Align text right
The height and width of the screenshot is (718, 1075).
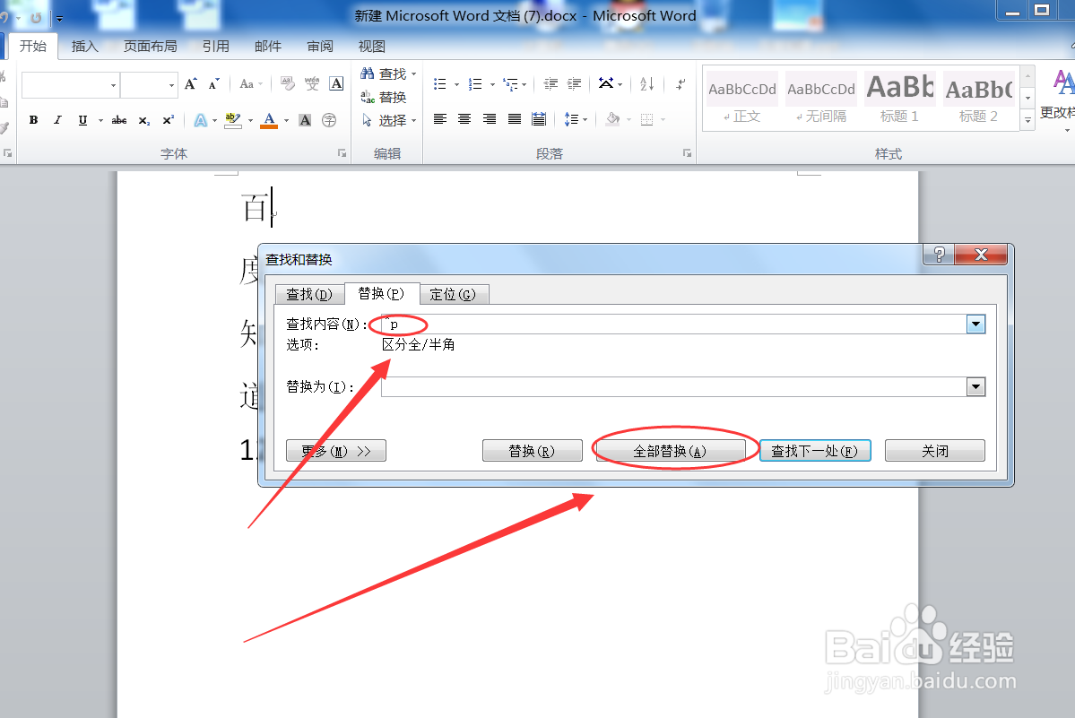pyautogui.click(x=489, y=119)
